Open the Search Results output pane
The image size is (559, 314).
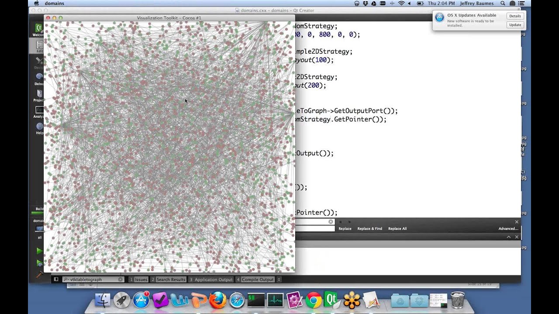(168, 279)
